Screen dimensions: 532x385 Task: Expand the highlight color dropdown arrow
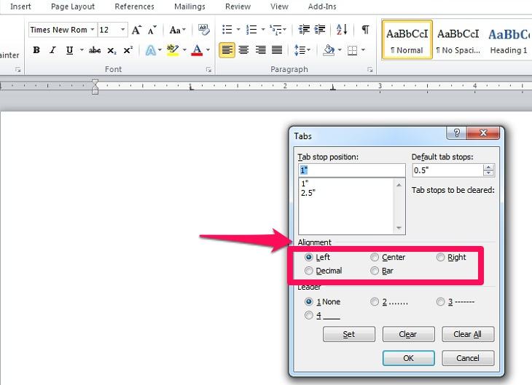[184, 50]
